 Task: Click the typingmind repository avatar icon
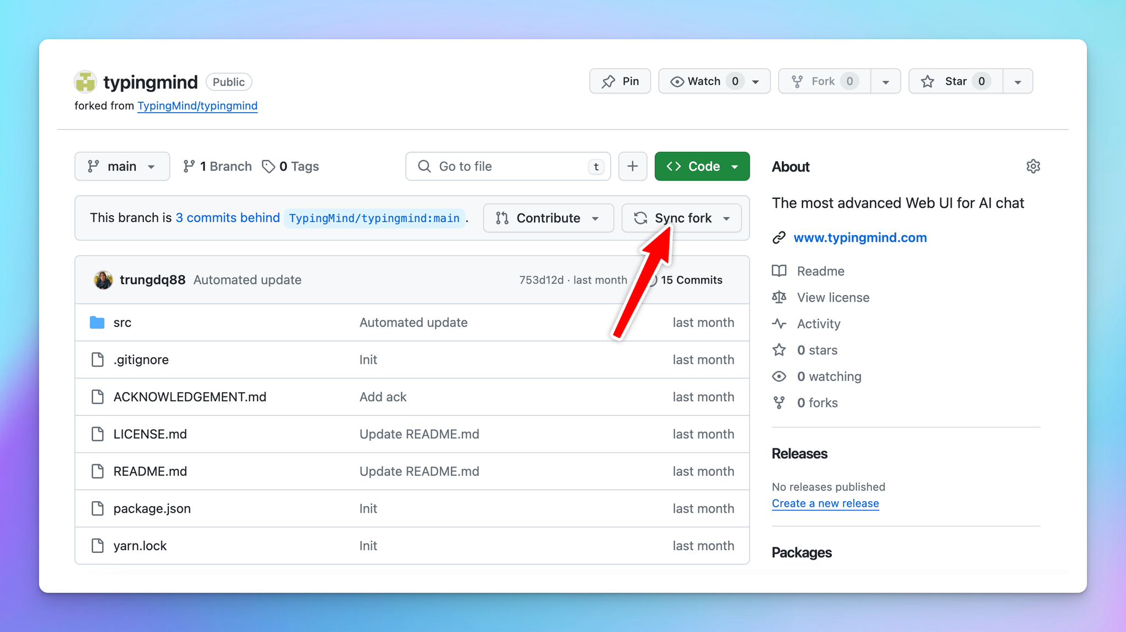(85, 82)
